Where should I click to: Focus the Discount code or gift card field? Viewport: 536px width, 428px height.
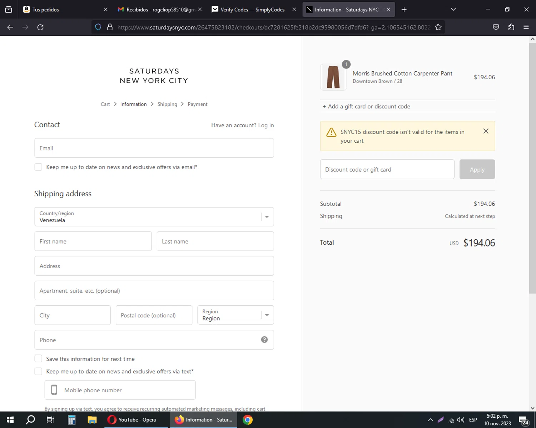coord(387,169)
